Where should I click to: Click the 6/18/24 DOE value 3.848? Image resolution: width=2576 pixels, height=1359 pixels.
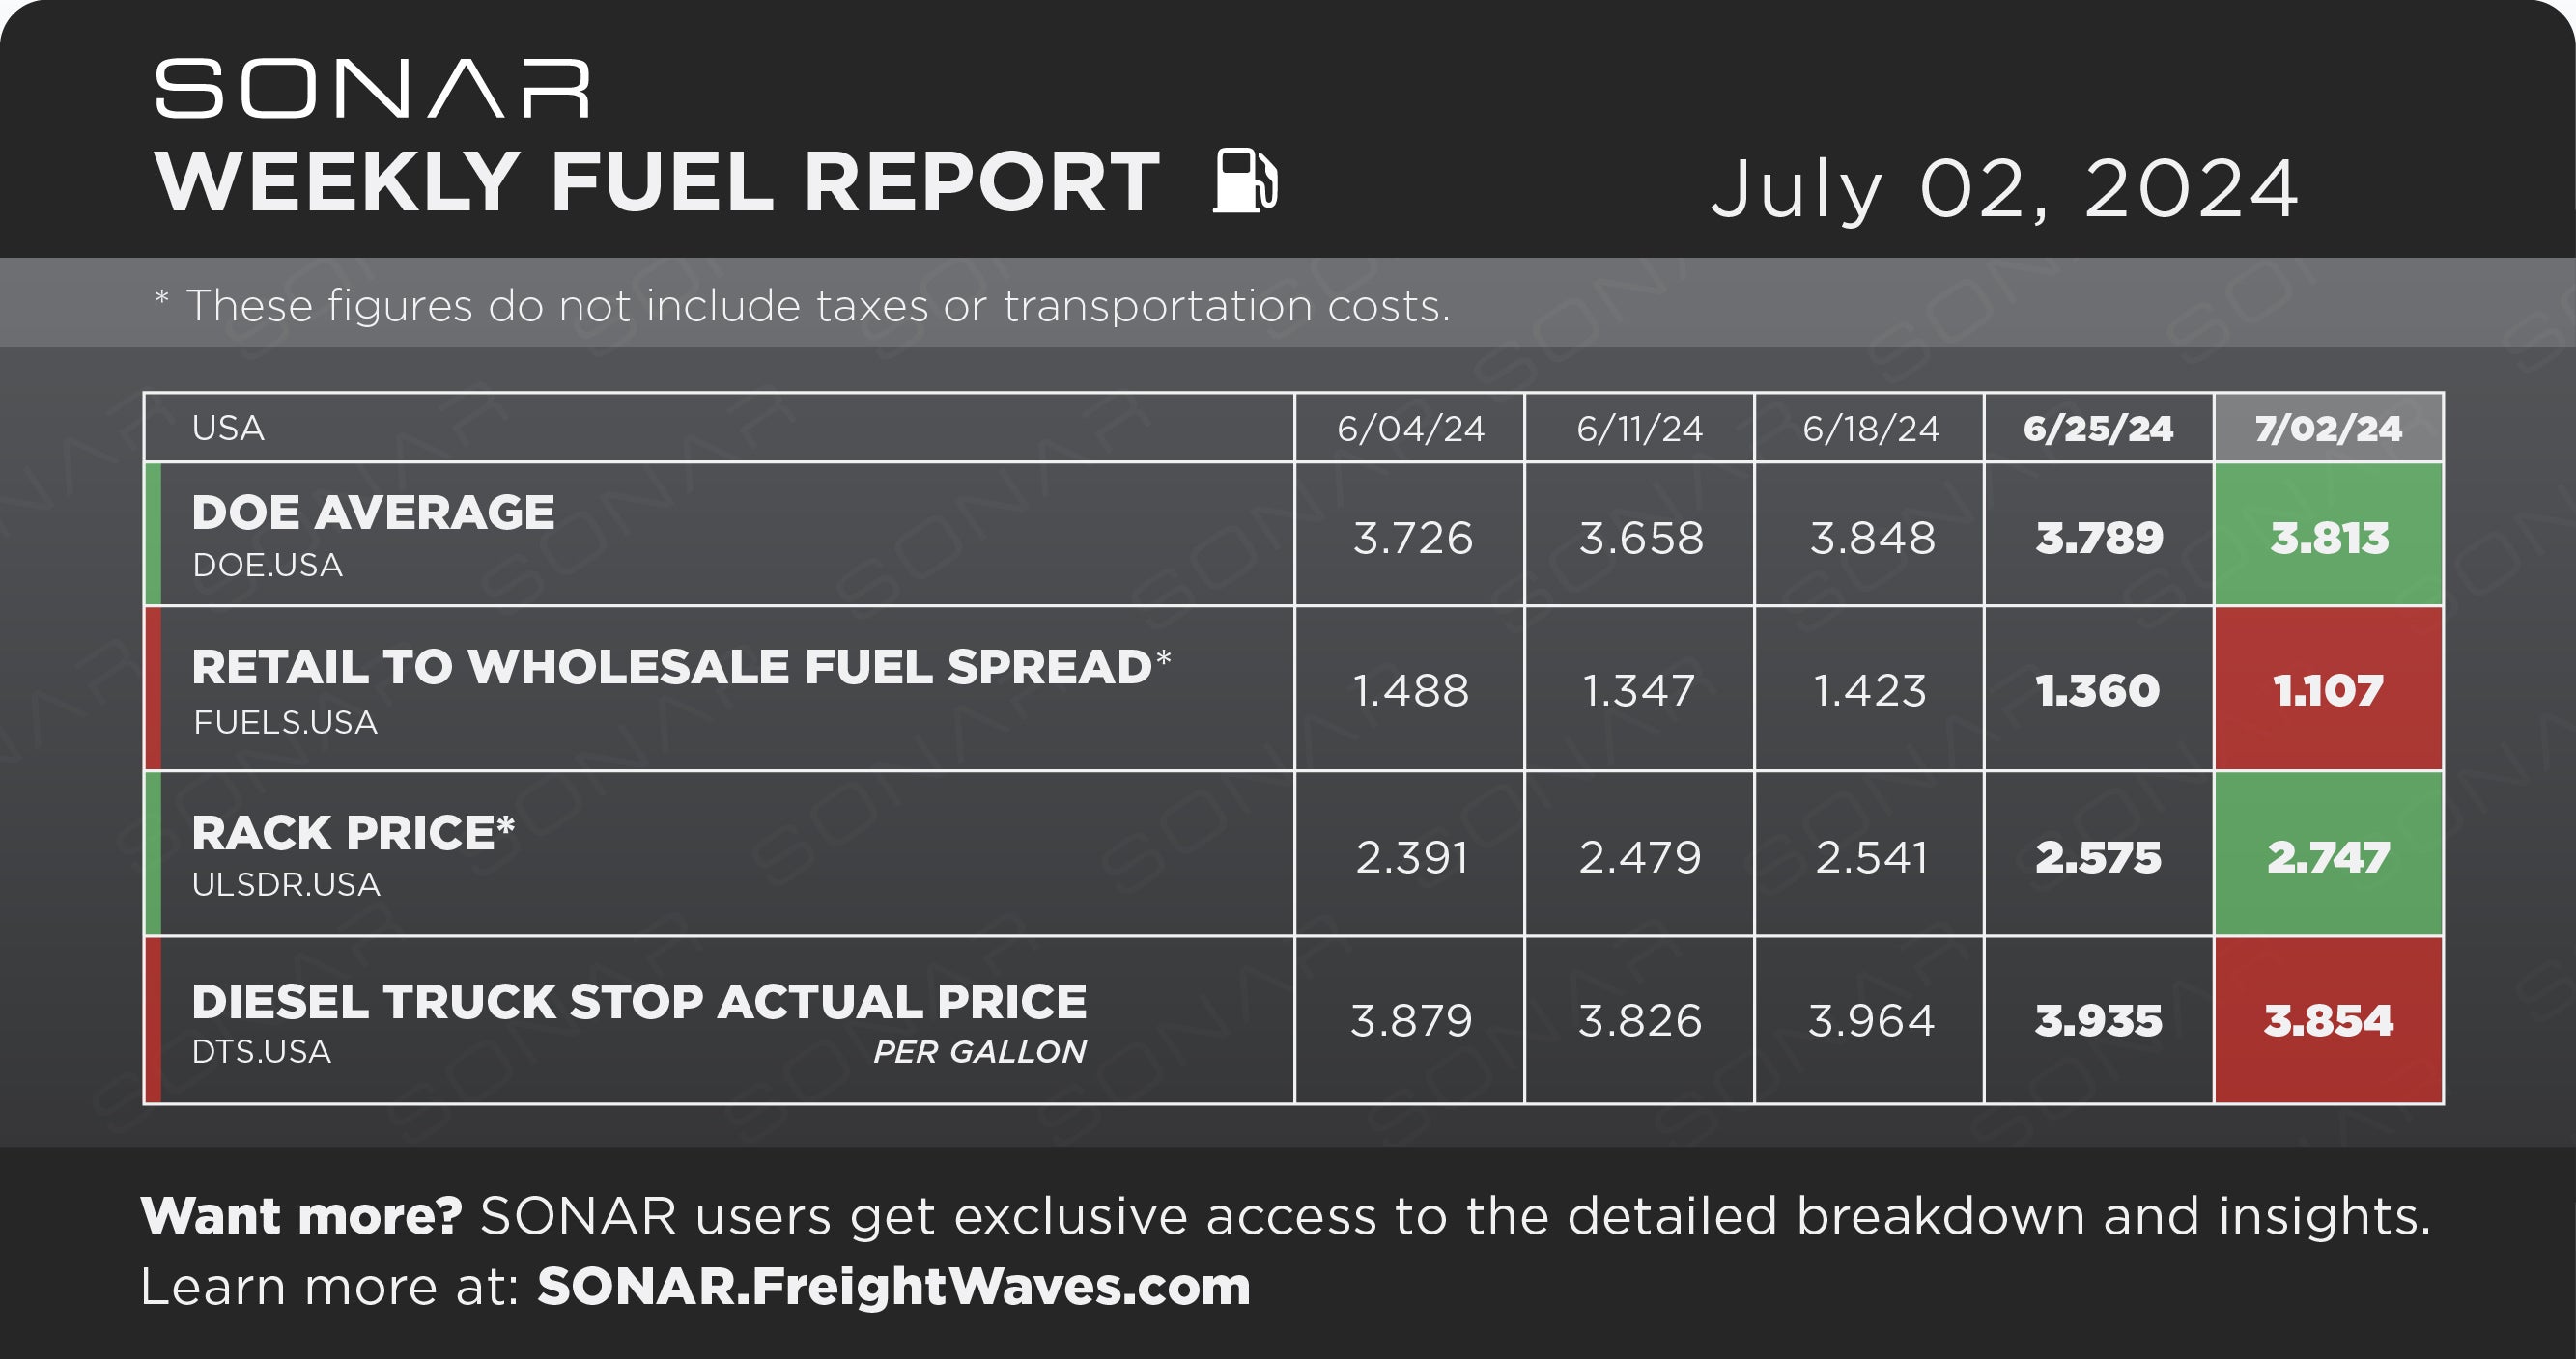tap(1872, 538)
